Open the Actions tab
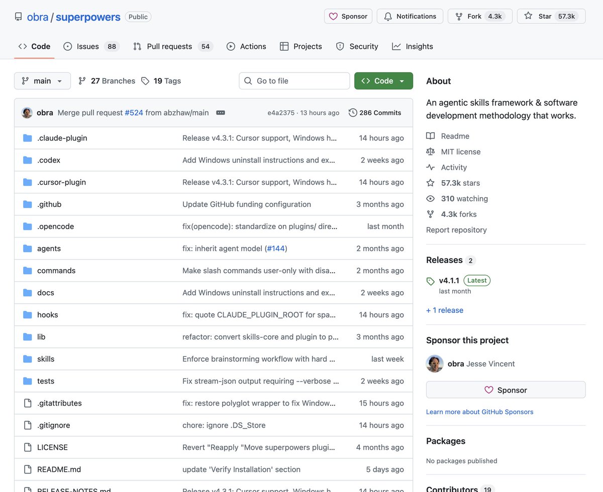The height and width of the screenshot is (492, 603). click(246, 46)
